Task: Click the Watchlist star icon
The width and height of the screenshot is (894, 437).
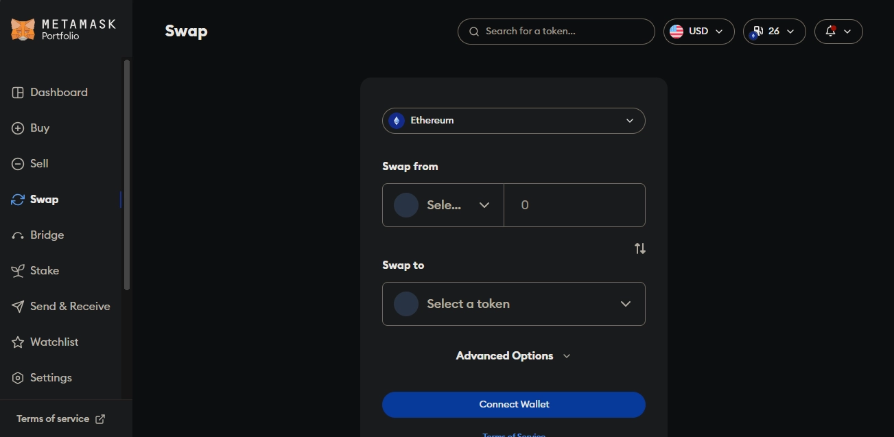Action: point(18,342)
